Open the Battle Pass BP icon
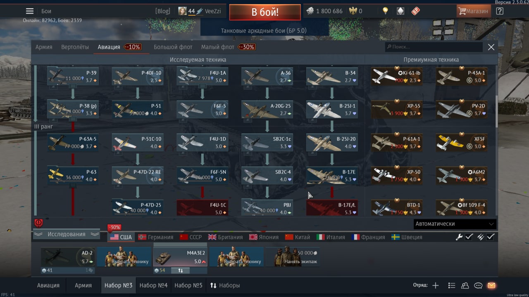 [415, 11]
